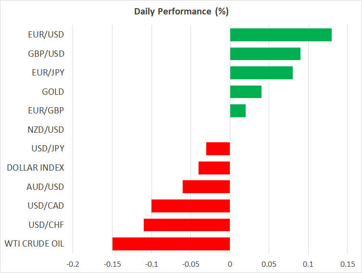Click the 0 axis tick label
The height and width of the screenshot is (273, 362).
coord(230,264)
